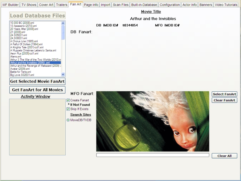Click Get FanArt for All Movies
This screenshot has height=181, width=241.
[37, 90]
